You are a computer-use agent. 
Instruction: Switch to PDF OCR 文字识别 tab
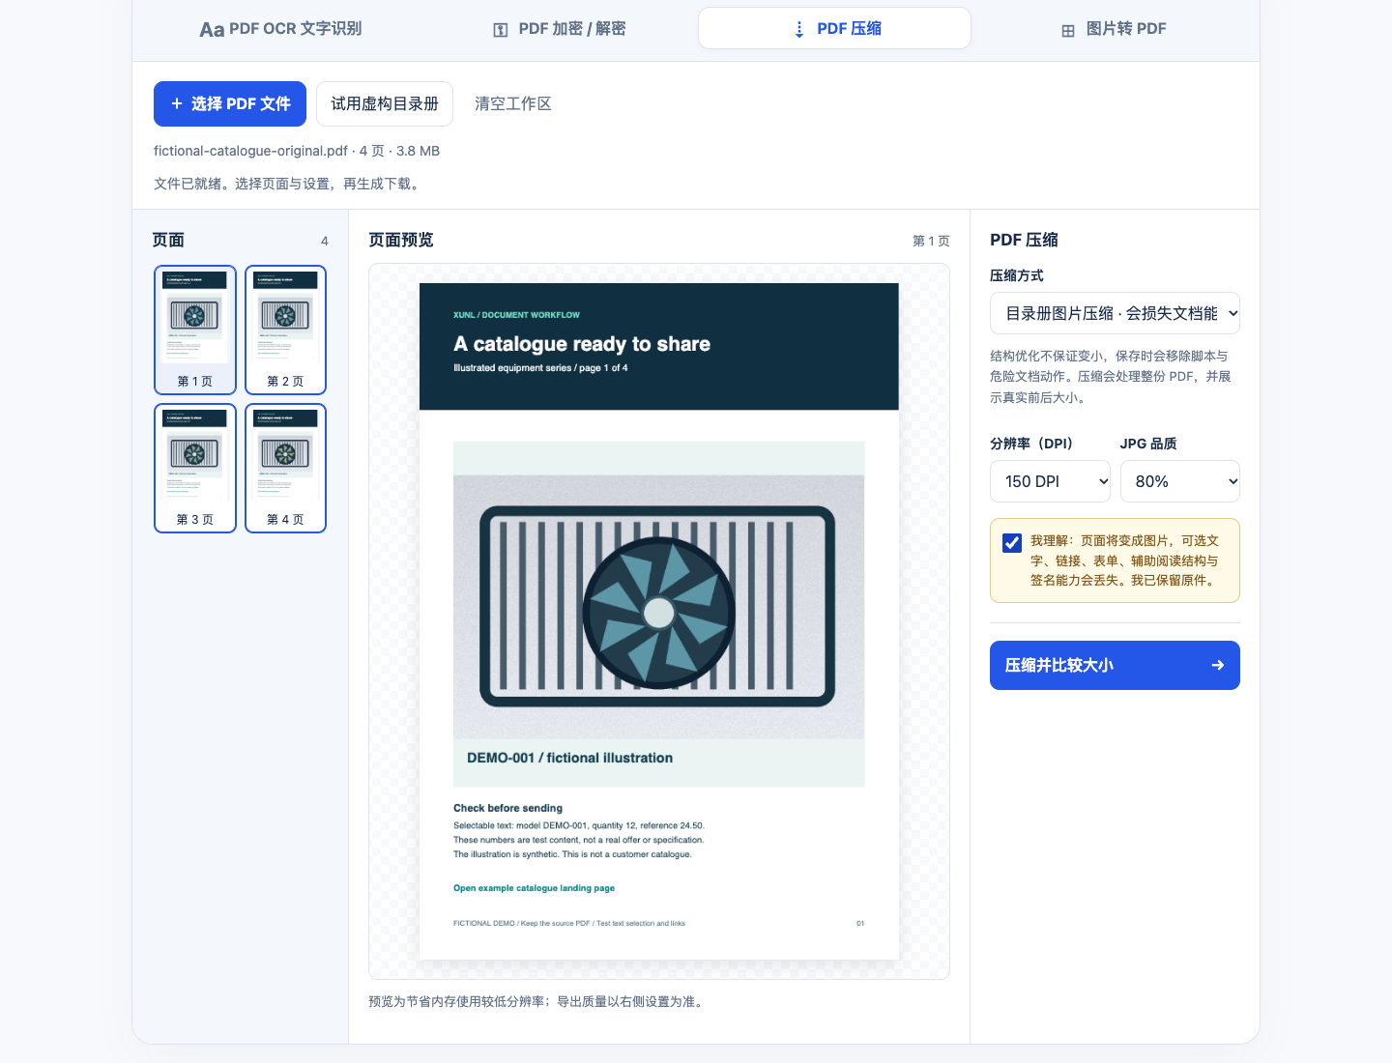[281, 29]
